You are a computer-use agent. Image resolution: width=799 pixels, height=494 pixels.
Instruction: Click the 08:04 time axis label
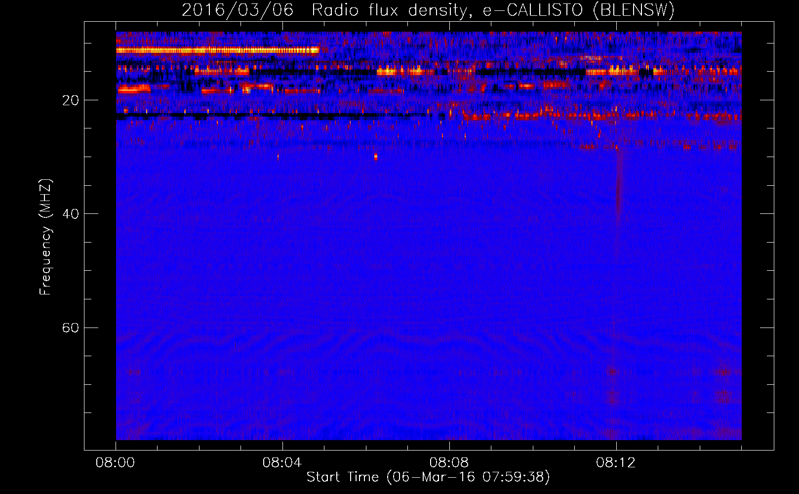(282, 463)
